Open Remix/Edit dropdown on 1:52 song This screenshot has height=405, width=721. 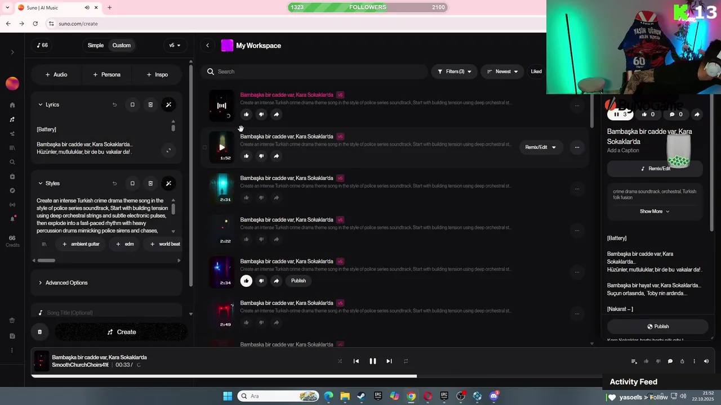pos(540,147)
